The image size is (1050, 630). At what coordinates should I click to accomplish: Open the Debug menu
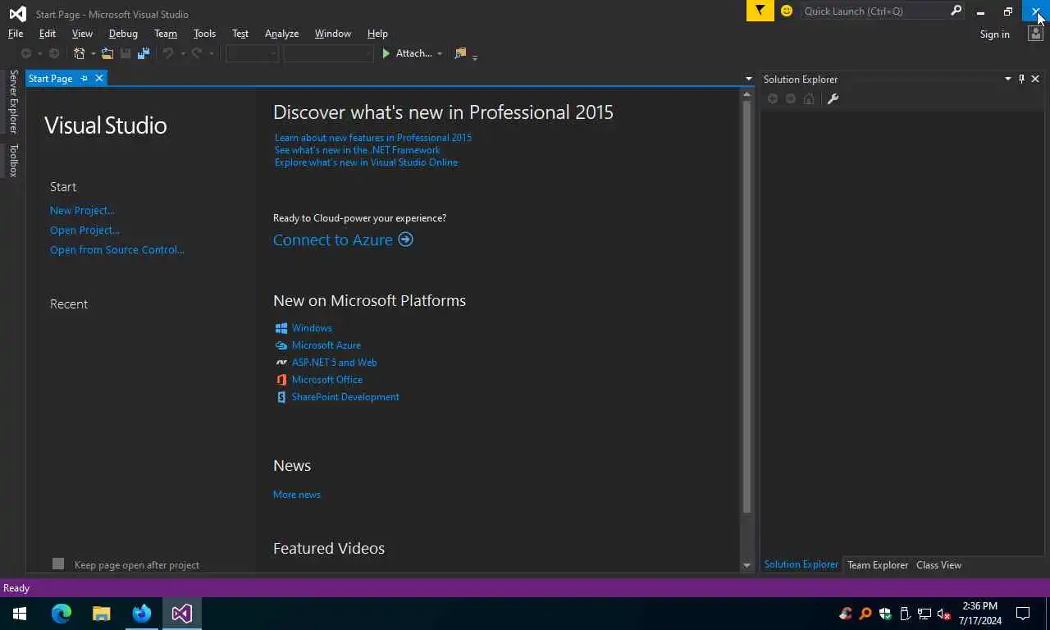(x=123, y=34)
